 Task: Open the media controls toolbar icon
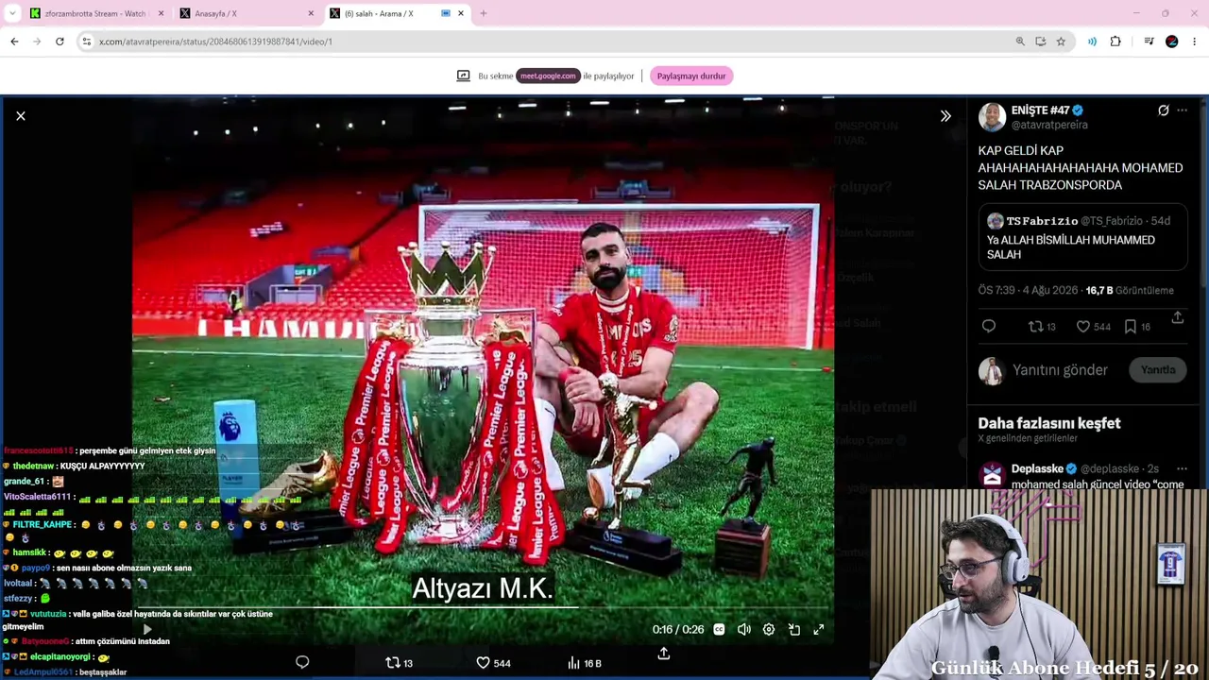tap(1149, 42)
